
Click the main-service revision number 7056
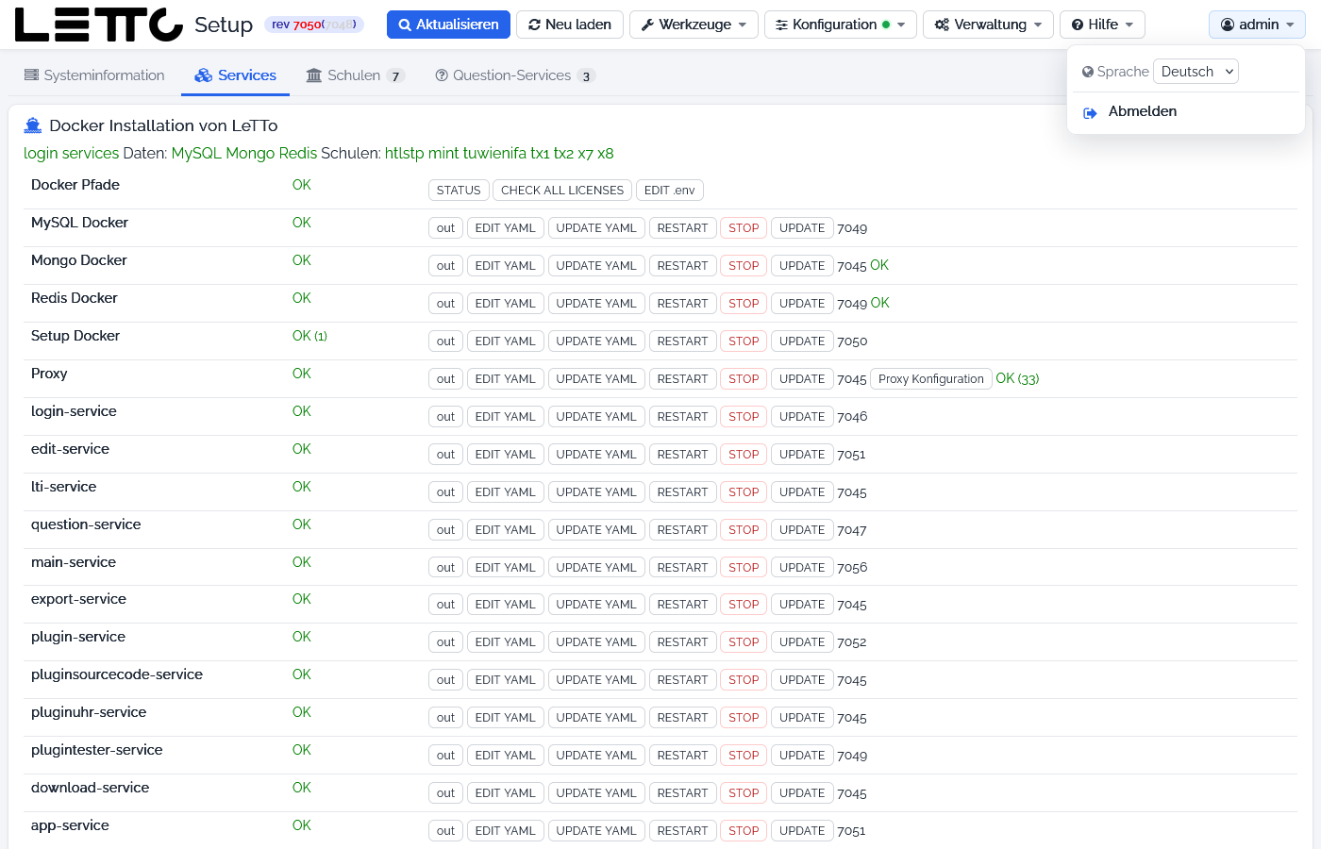852,568
